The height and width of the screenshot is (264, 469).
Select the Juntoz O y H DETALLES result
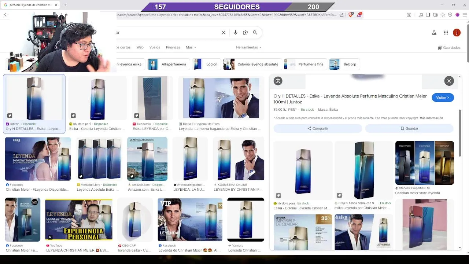click(34, 104)
